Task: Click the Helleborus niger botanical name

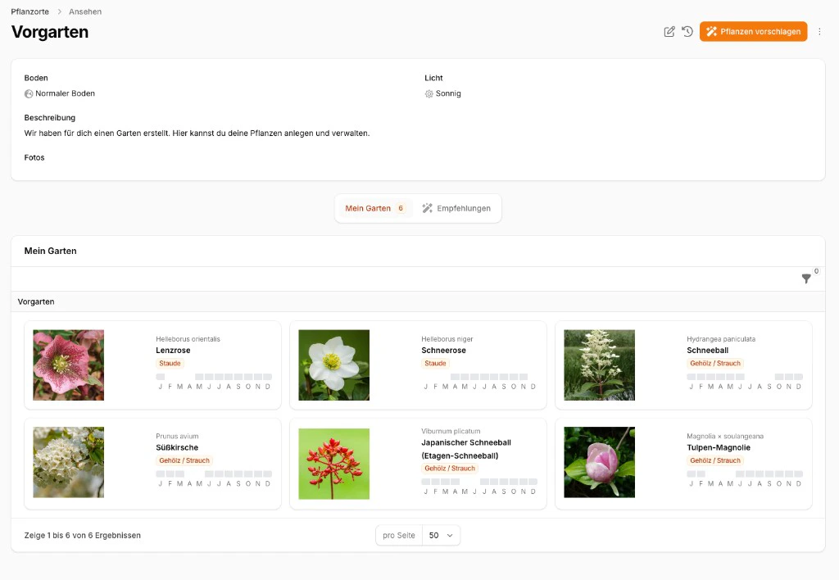Action: pos(447,339)
